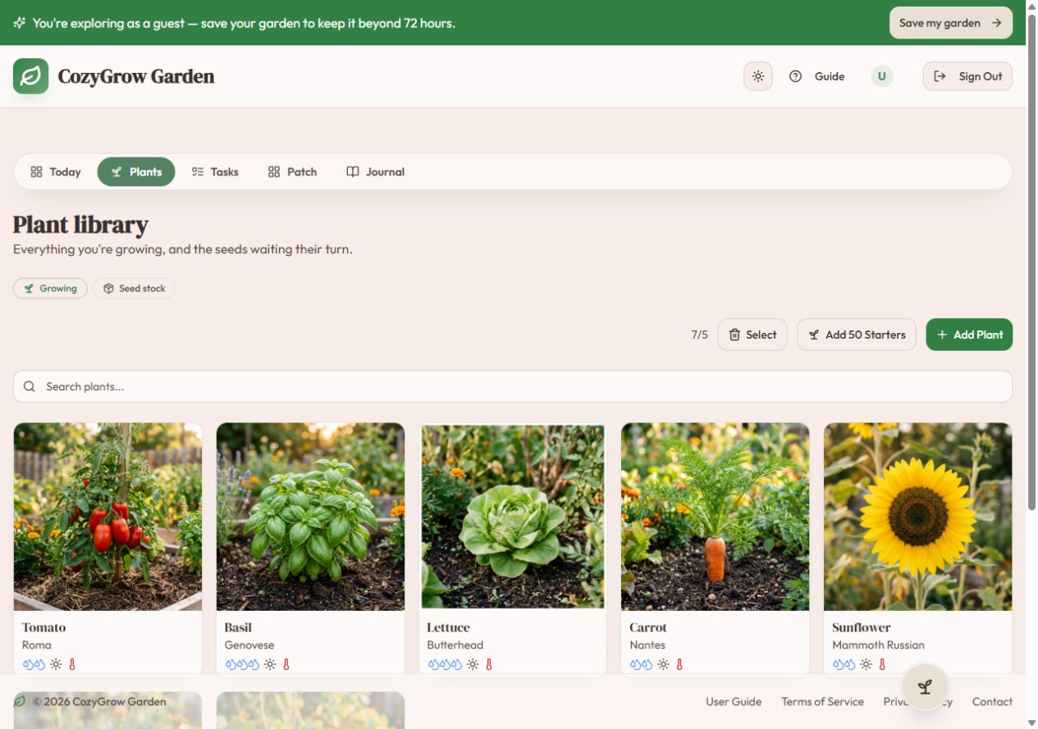Image resolution: width=1038 pixels, height=729 pixels.
Task: Go to the Patch tab
Action: [292, 172]
